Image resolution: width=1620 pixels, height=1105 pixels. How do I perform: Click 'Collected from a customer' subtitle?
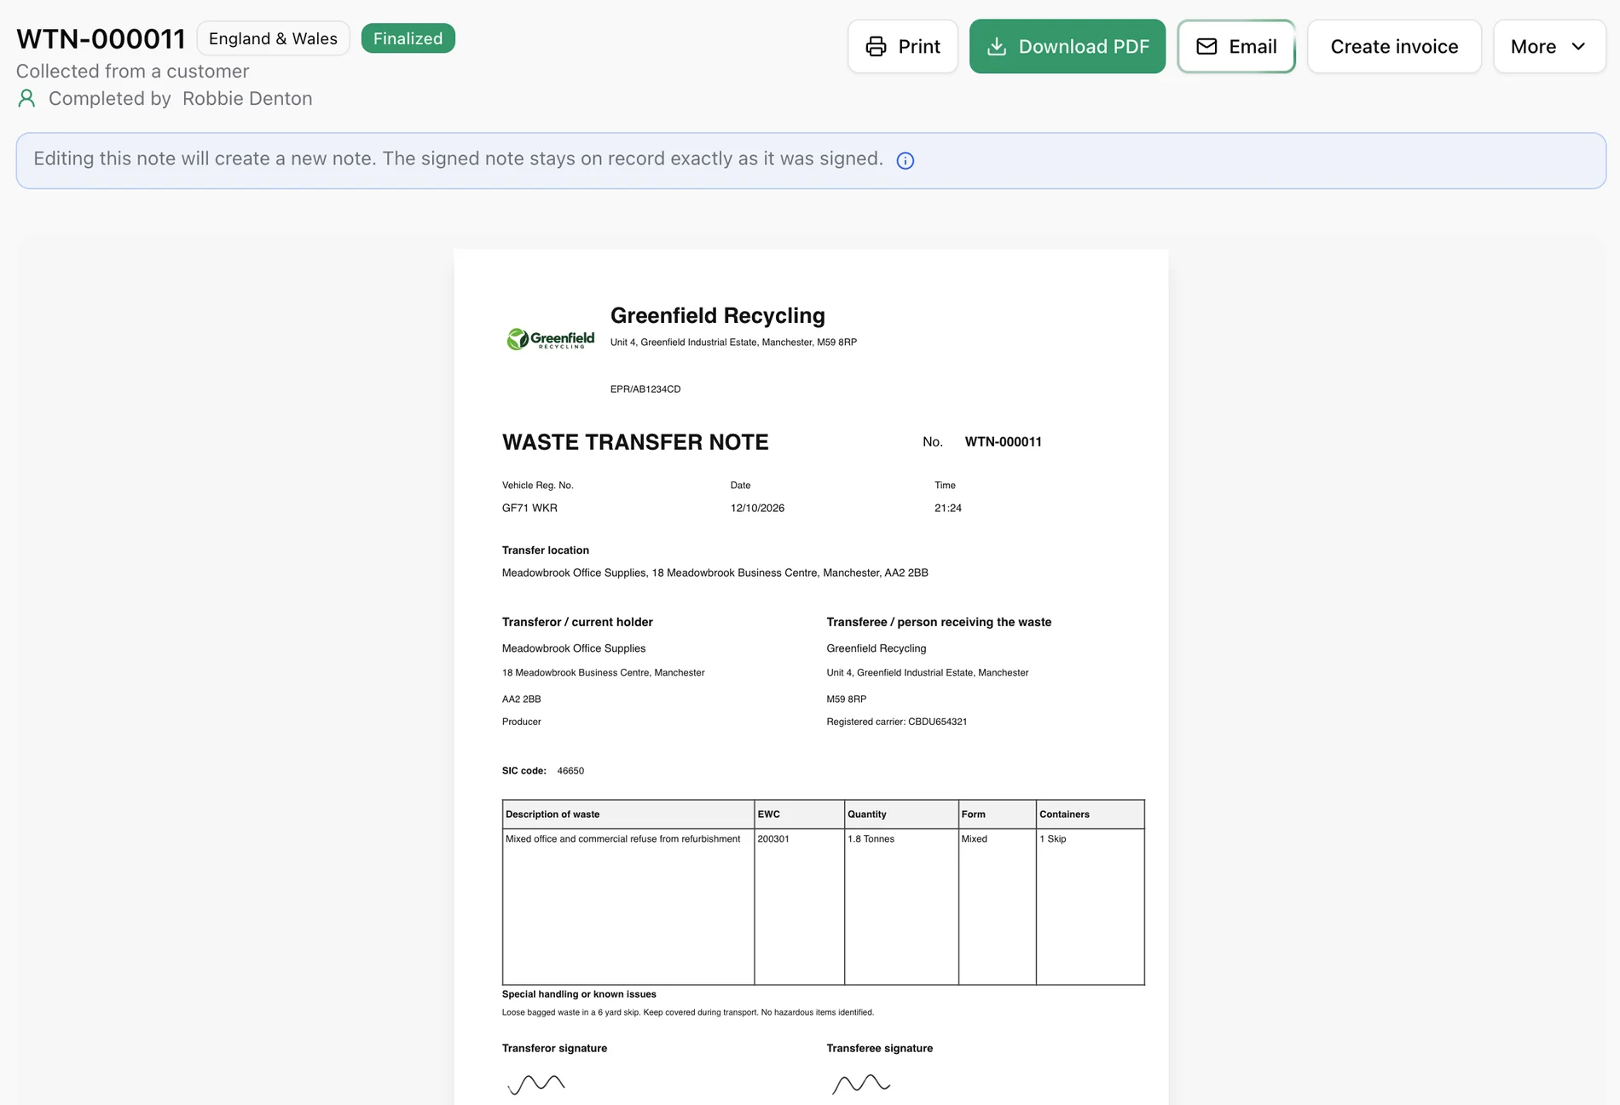[133, 72]
